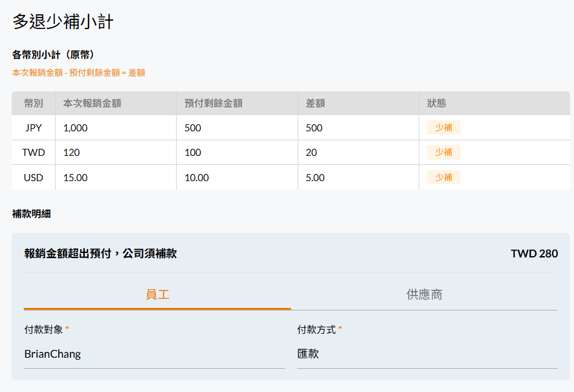
Task: Click the 付款對象 field showing BrianChang
Action: click(x=154, y=354)
